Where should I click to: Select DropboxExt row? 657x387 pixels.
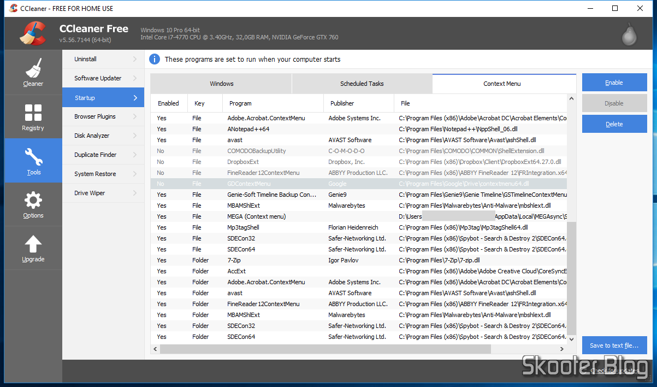(x=359, y=162)
